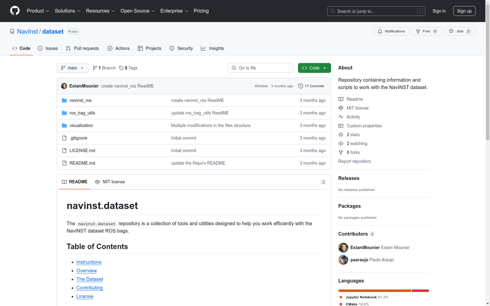Open the 'update ros_bag_utils ReadME' commit message
Image resolution: width=490 pixels, height=306 pixels.
(200, 113)
